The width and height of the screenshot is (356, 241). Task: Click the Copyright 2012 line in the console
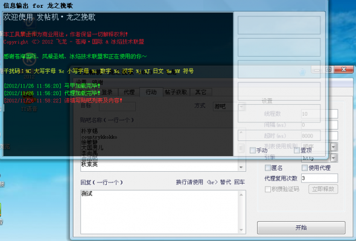tap(74, 42)
